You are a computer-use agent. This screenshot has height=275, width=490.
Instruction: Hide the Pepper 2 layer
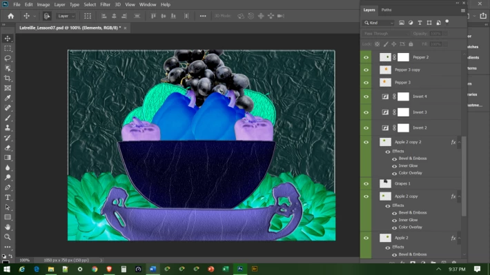coord(366,57)
